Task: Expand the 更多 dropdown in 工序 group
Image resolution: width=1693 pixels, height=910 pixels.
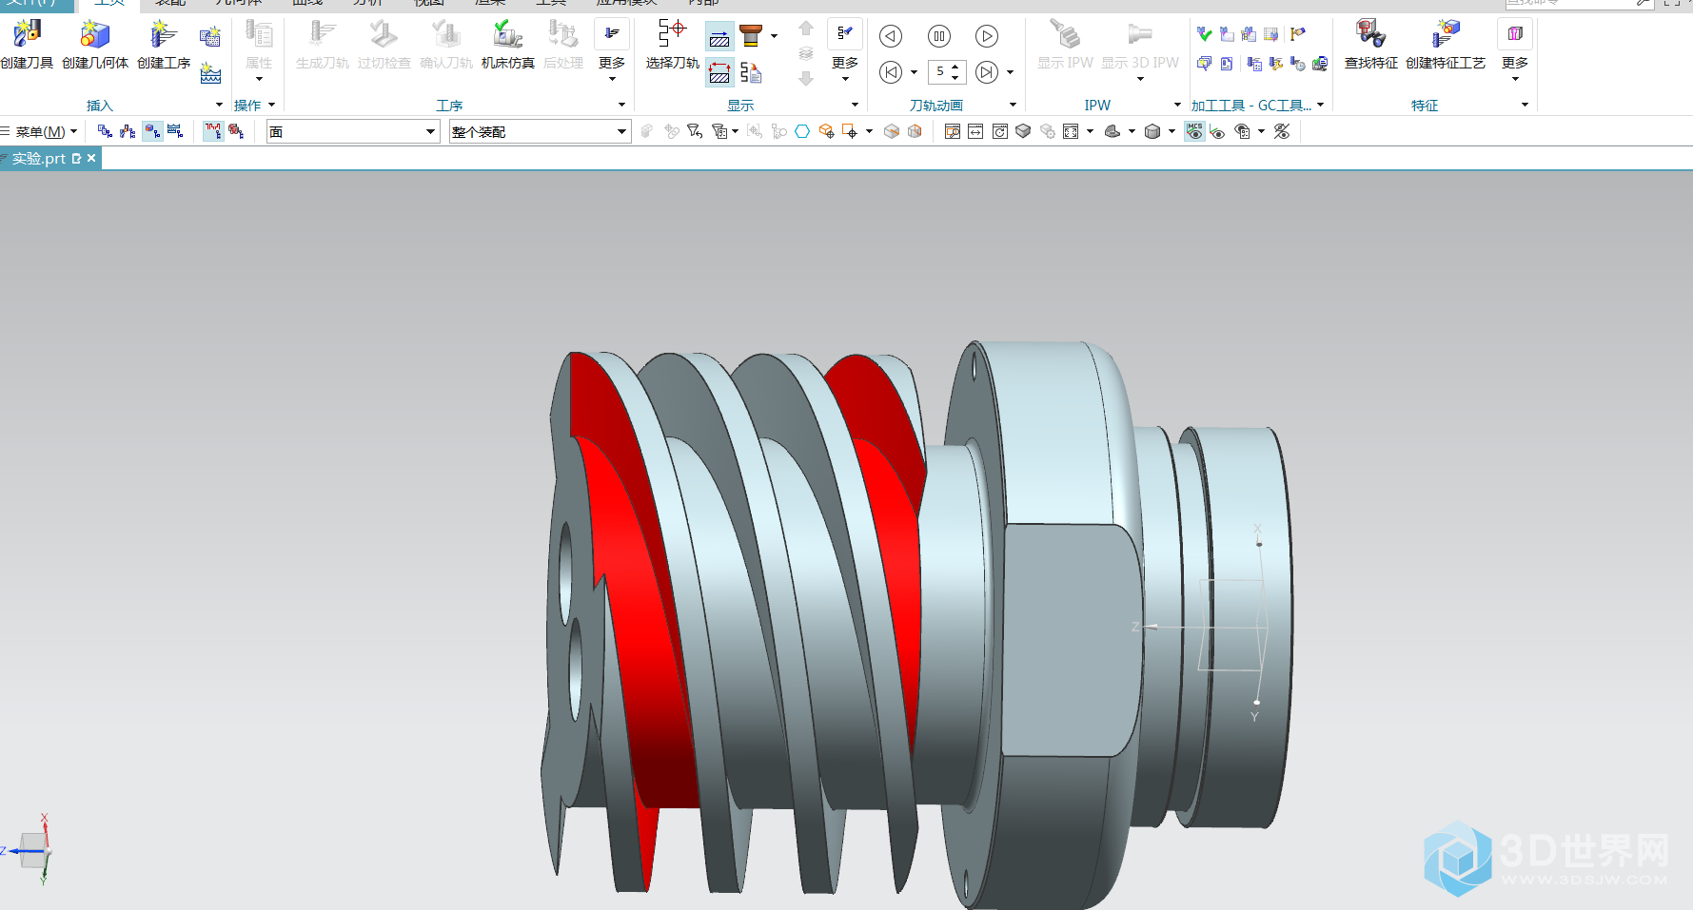Action: tap(612, 79)
